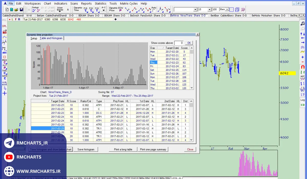Click the Save histogram button
This screenshot has width=307, height=179.
click(86, 149)
